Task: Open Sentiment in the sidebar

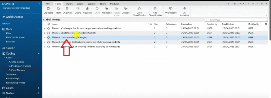Action: pyautogui.click(x=11, y=74)
